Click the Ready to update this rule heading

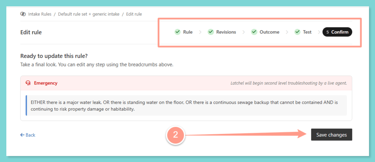54,56
